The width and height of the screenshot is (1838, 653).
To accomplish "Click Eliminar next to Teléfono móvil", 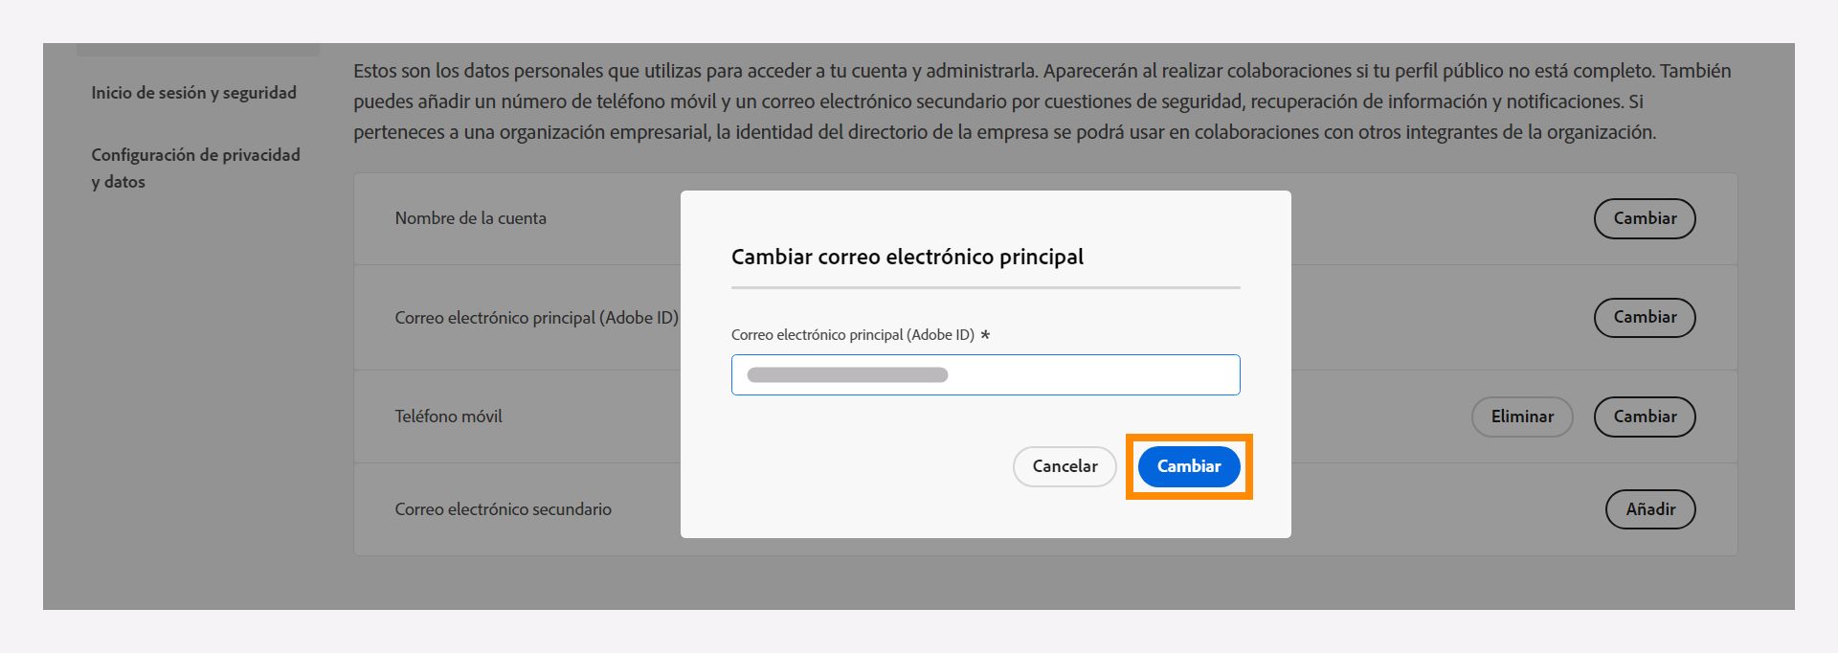I will click(x=1521, y=417).
